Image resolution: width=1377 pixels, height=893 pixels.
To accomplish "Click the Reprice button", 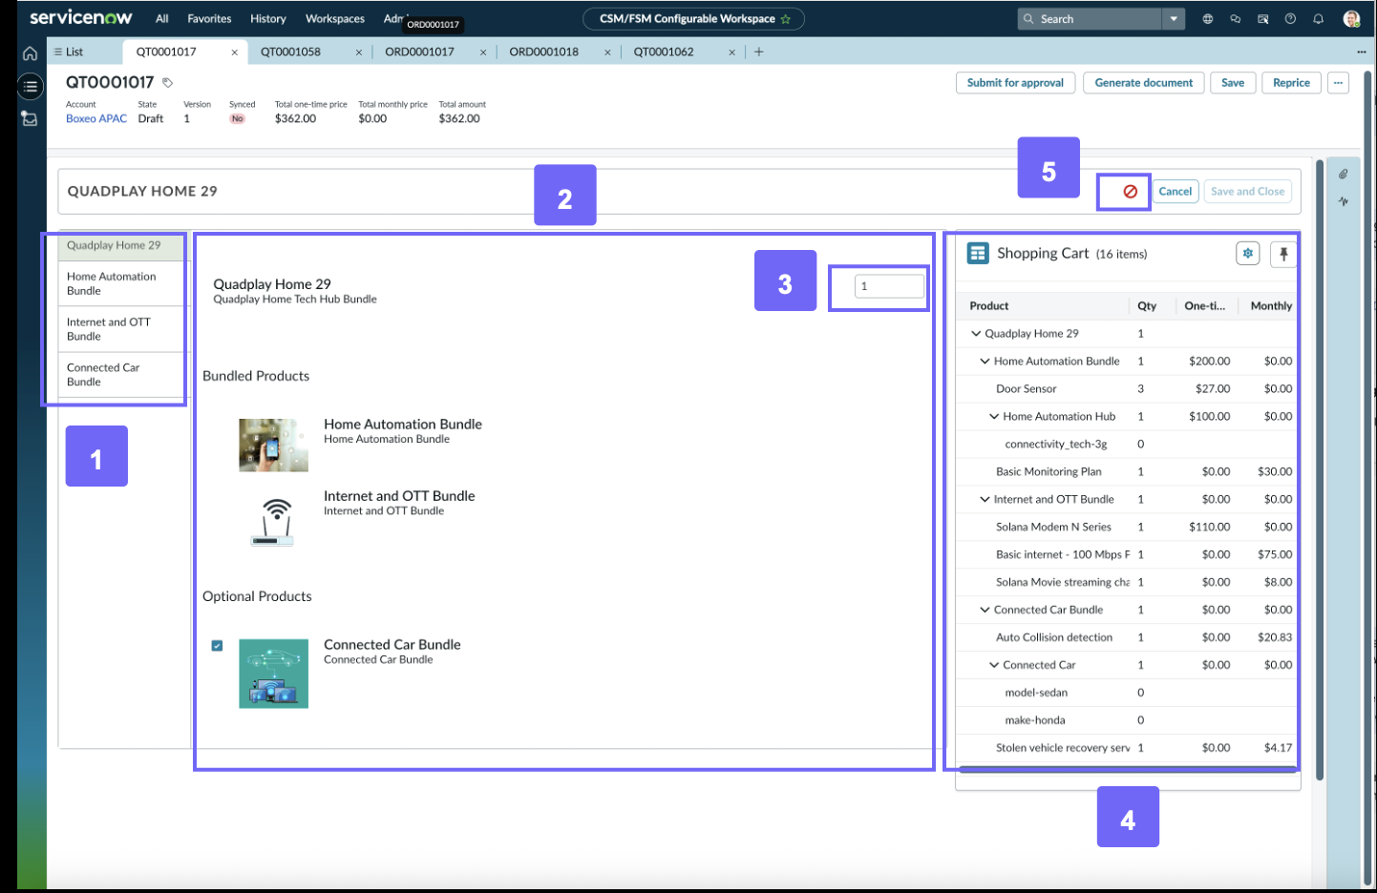I will point(1291,83).
